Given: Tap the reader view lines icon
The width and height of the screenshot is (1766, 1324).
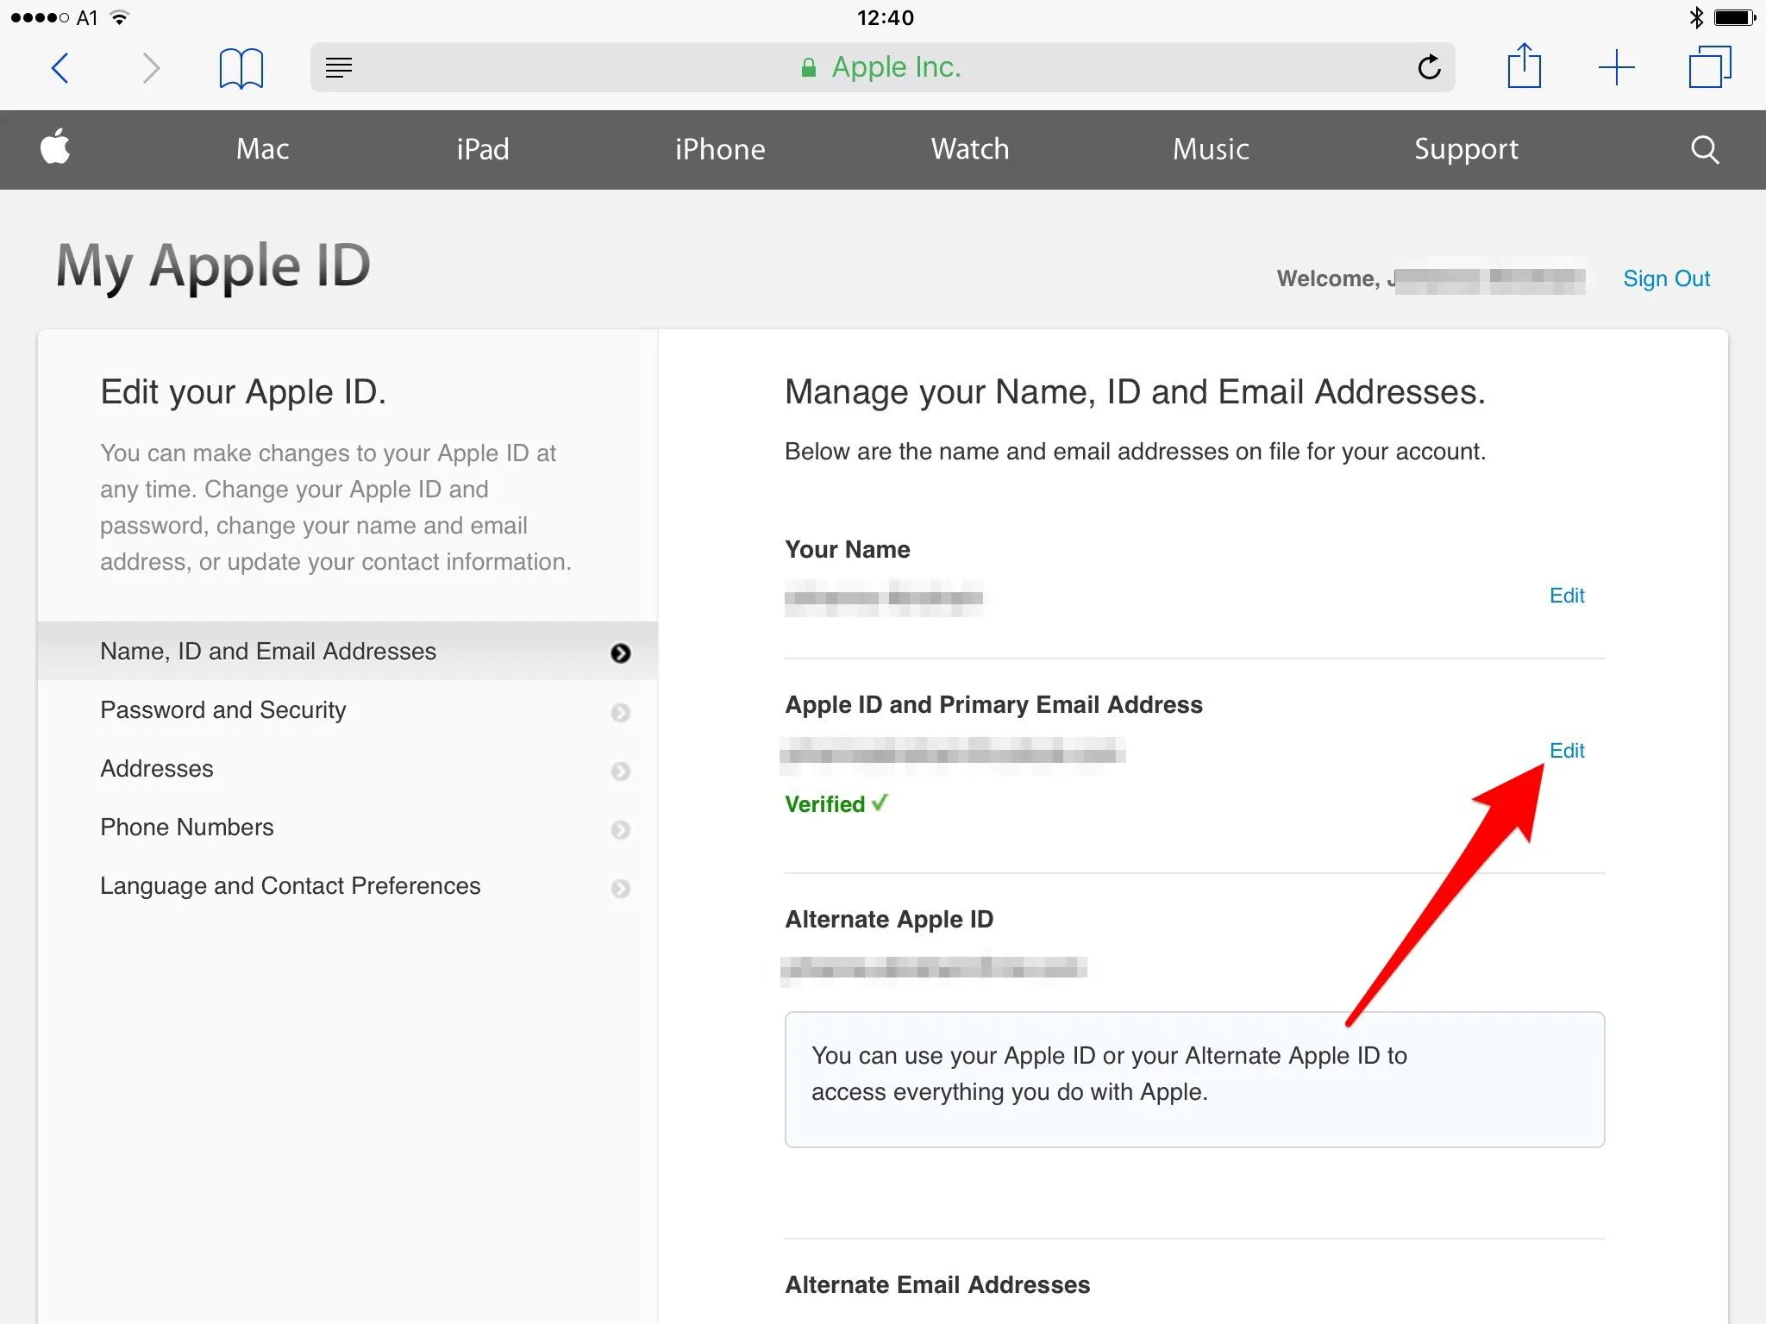Looking at the screenshot, I should point(339,67).
